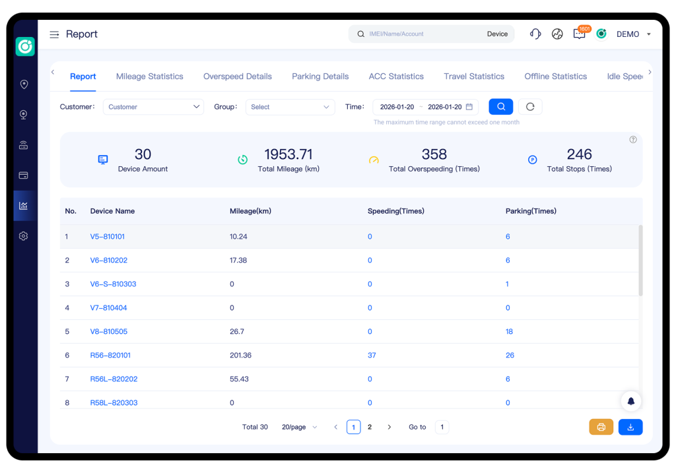Click the hamburger menu icon beside Report

(54, 34)
